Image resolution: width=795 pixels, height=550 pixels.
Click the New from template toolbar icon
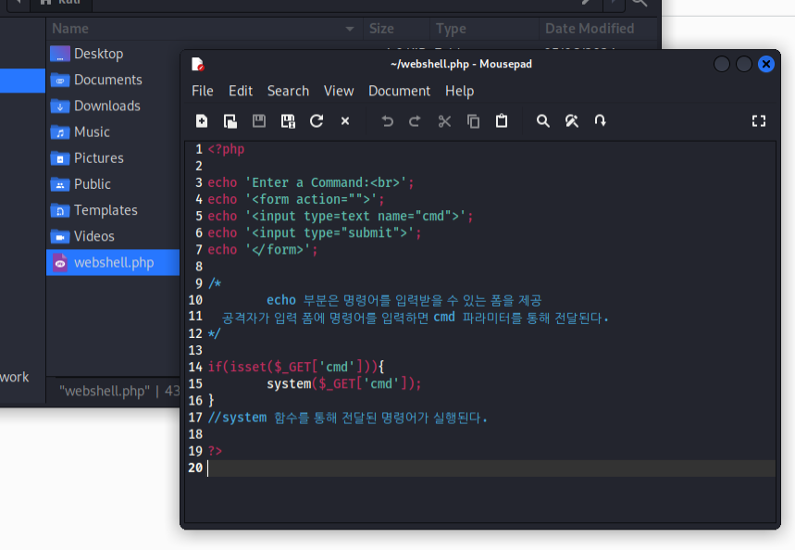click(x=230, y=120)
